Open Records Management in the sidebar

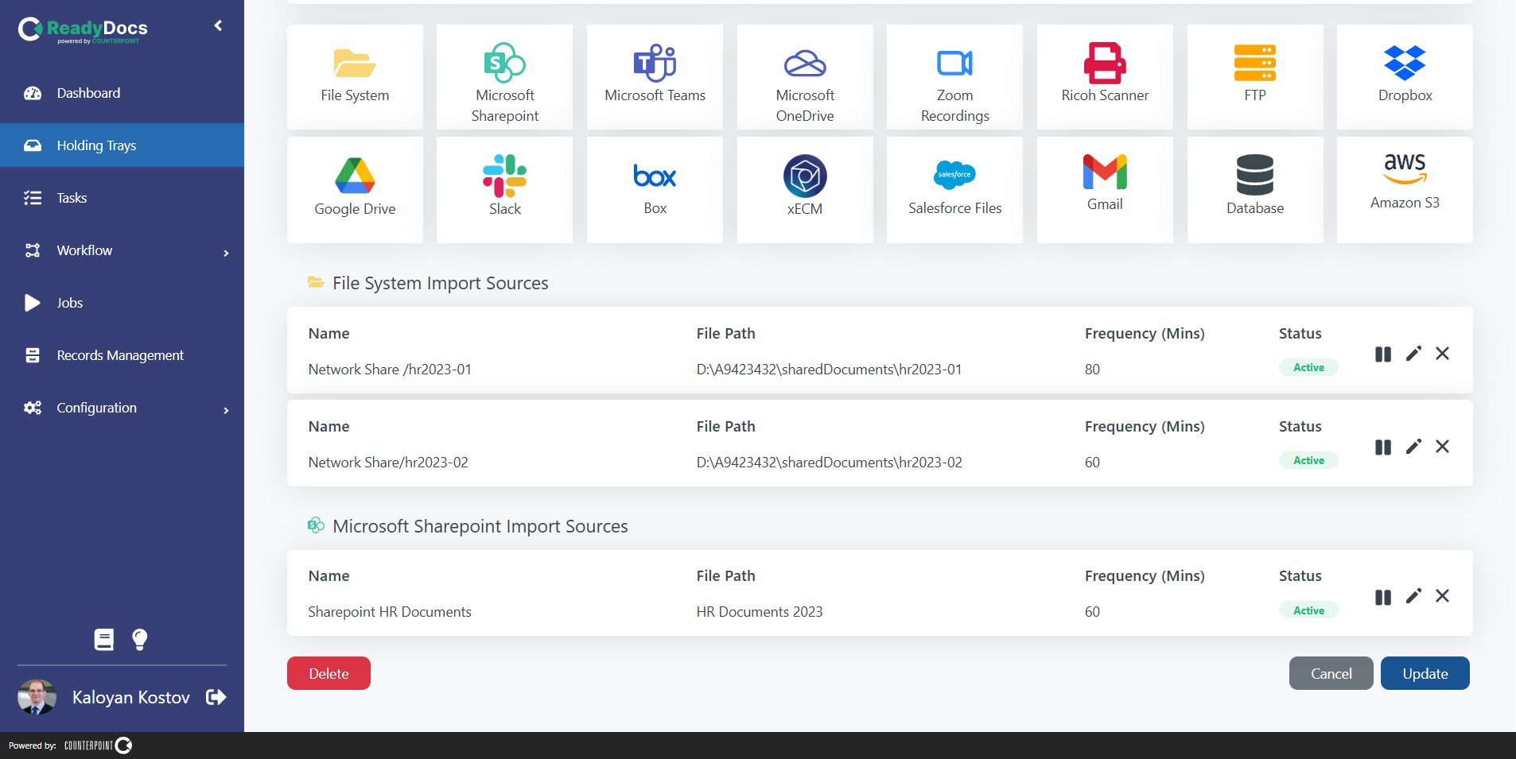click(122, 355)
